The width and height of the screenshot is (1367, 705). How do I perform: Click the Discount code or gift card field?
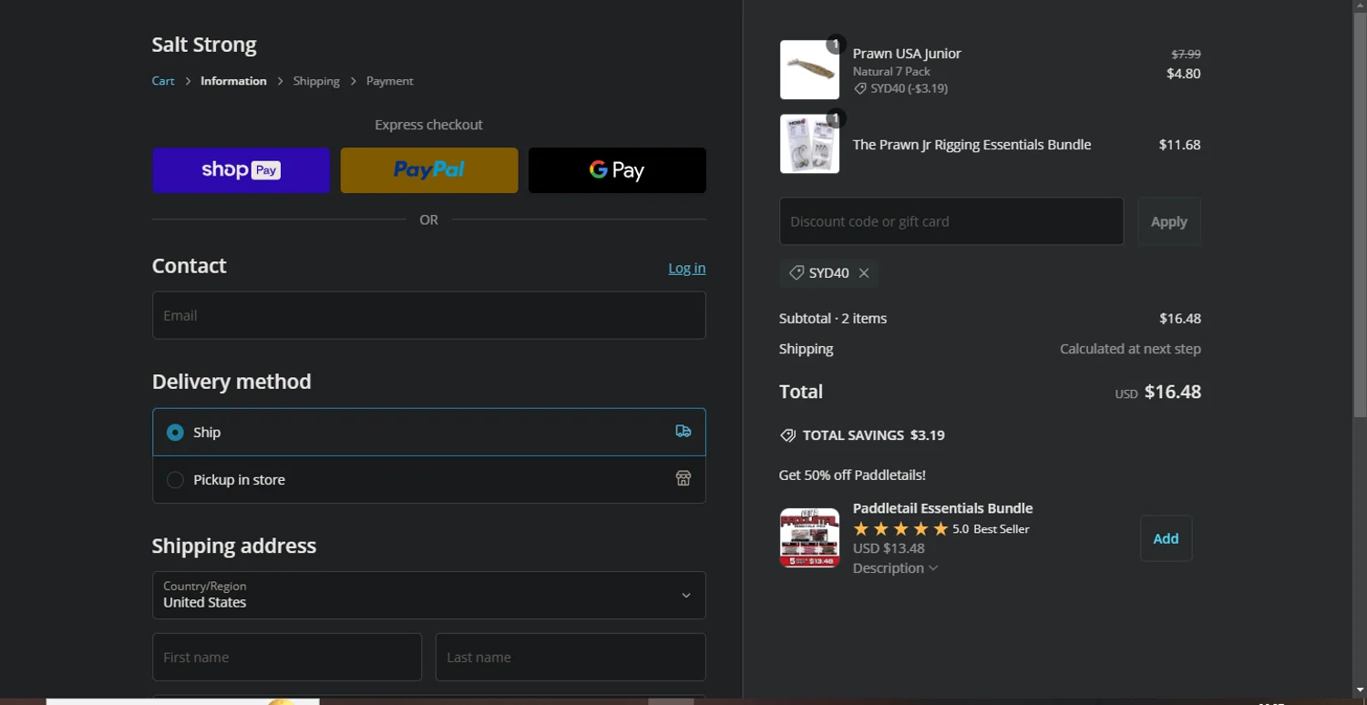(951, 221)
